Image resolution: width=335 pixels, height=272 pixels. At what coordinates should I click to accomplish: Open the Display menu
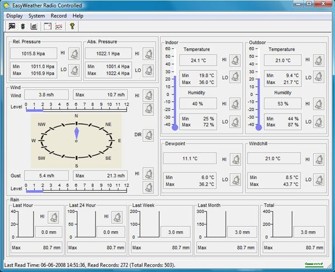point(15,16)
